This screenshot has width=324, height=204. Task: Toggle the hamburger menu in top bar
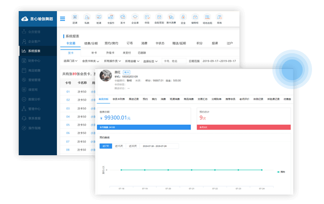pos(62,19)
